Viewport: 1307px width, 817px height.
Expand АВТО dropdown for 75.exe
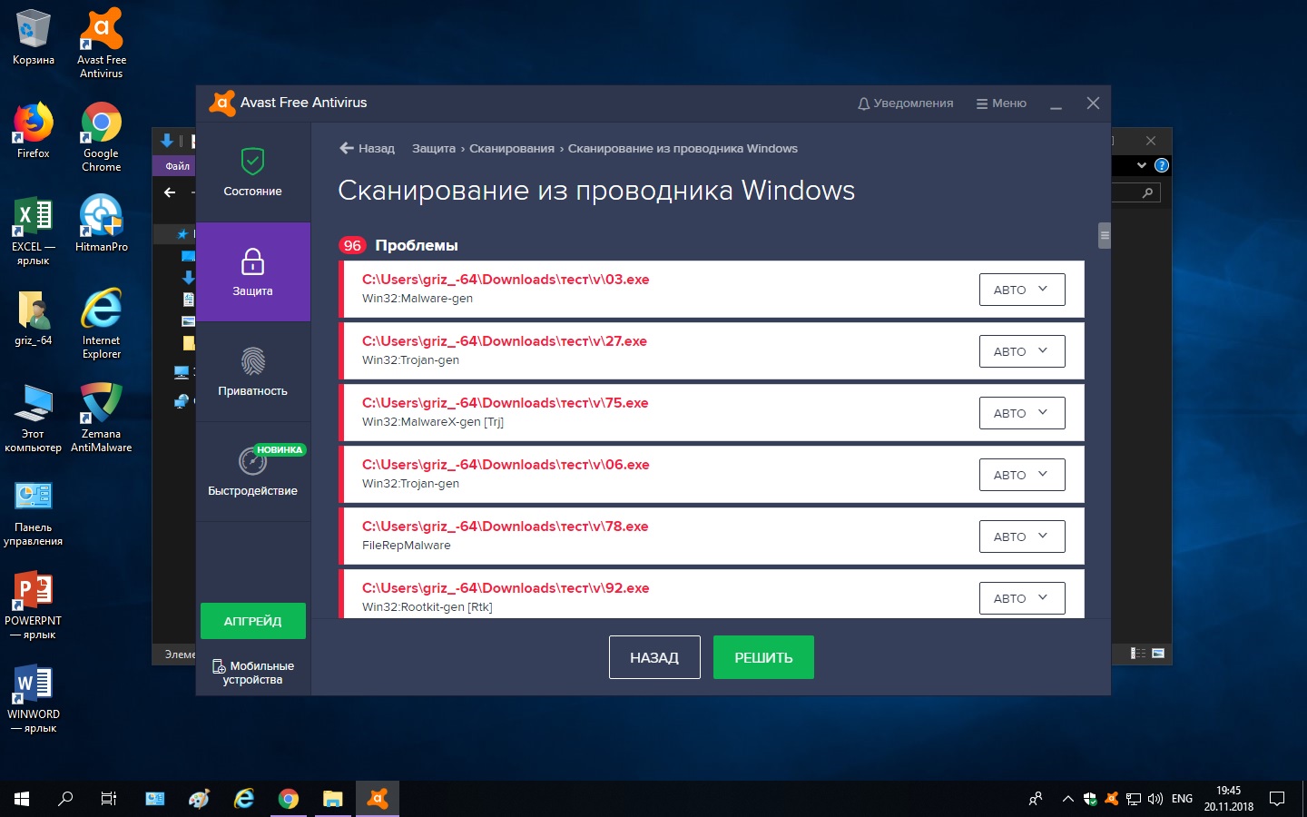pos(1022,413)
